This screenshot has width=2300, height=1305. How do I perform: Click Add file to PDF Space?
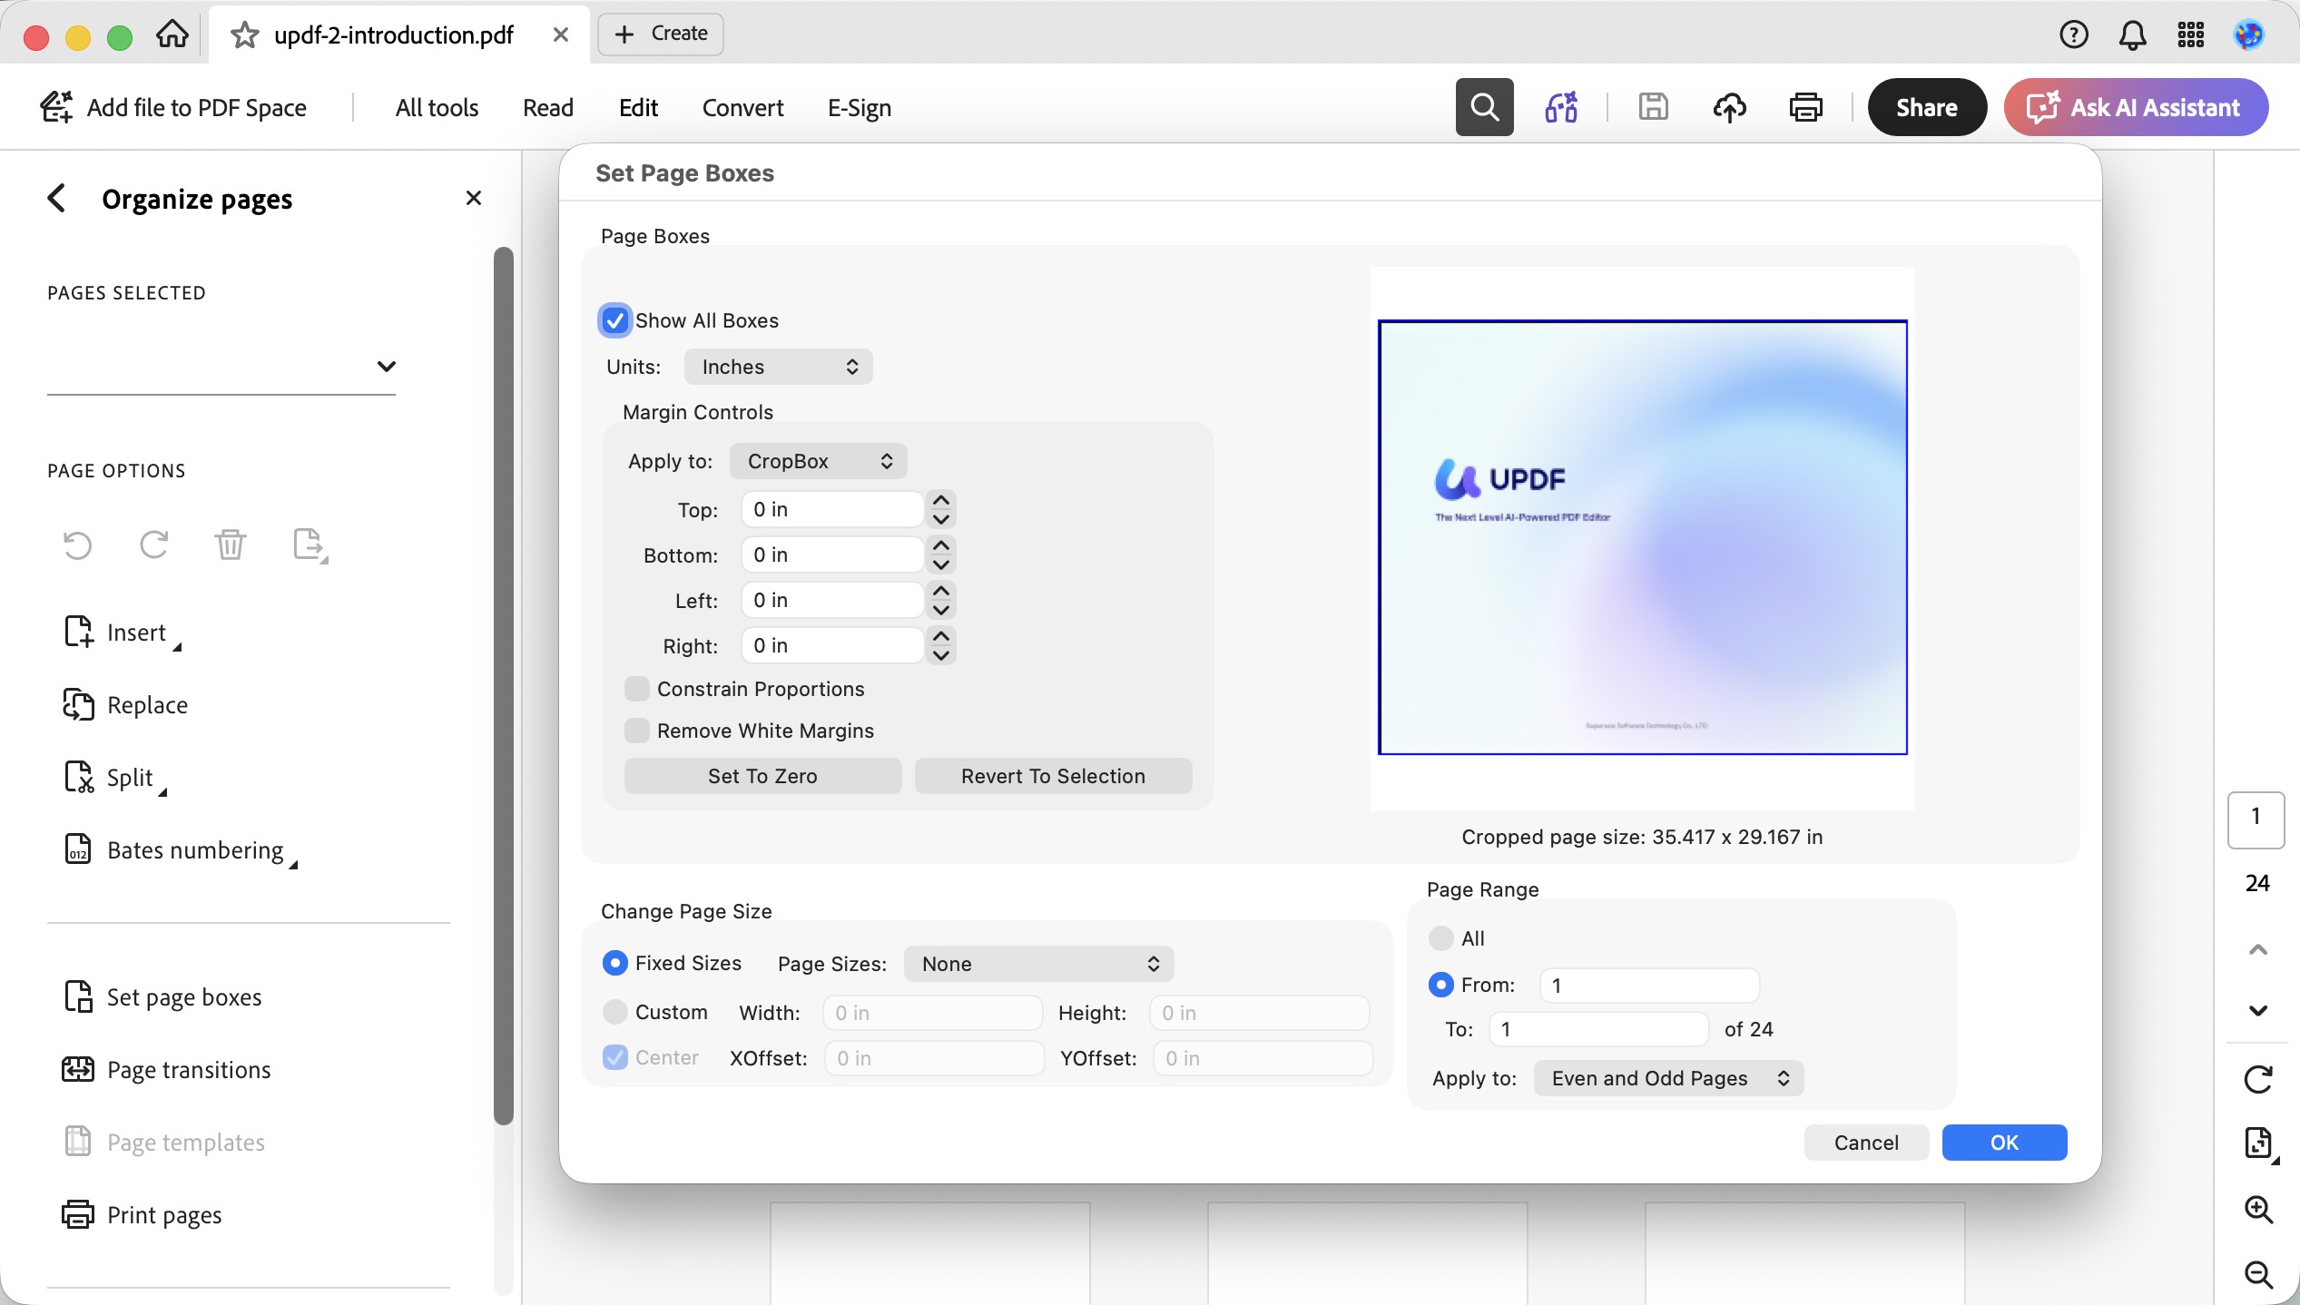coord(173,107)
